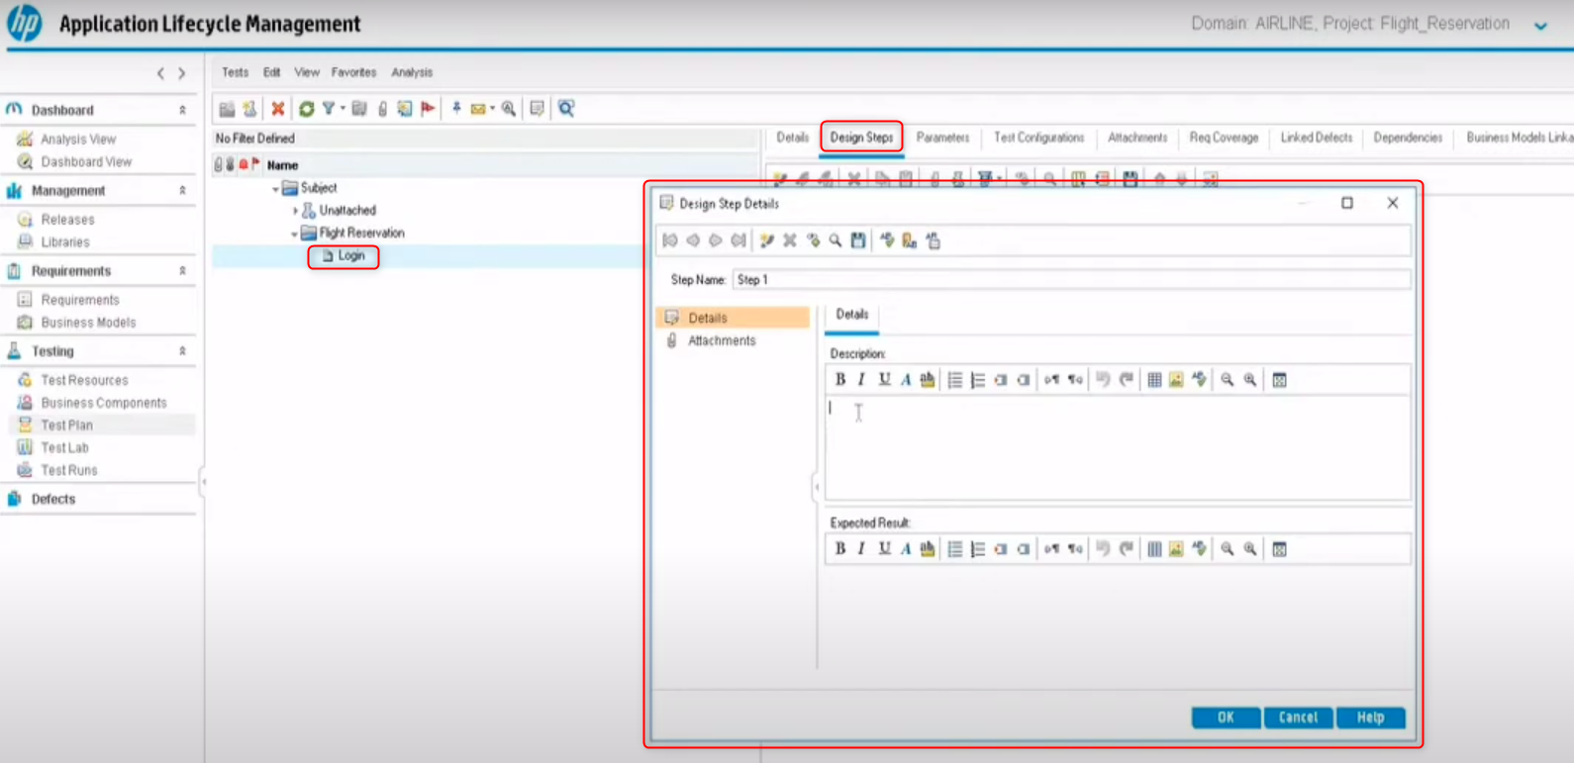Select Attachments in the dialog side panel
Image resolution: width=1574 pixels, height=763 pixels.
pyautogui.click(x=721, y=340)
